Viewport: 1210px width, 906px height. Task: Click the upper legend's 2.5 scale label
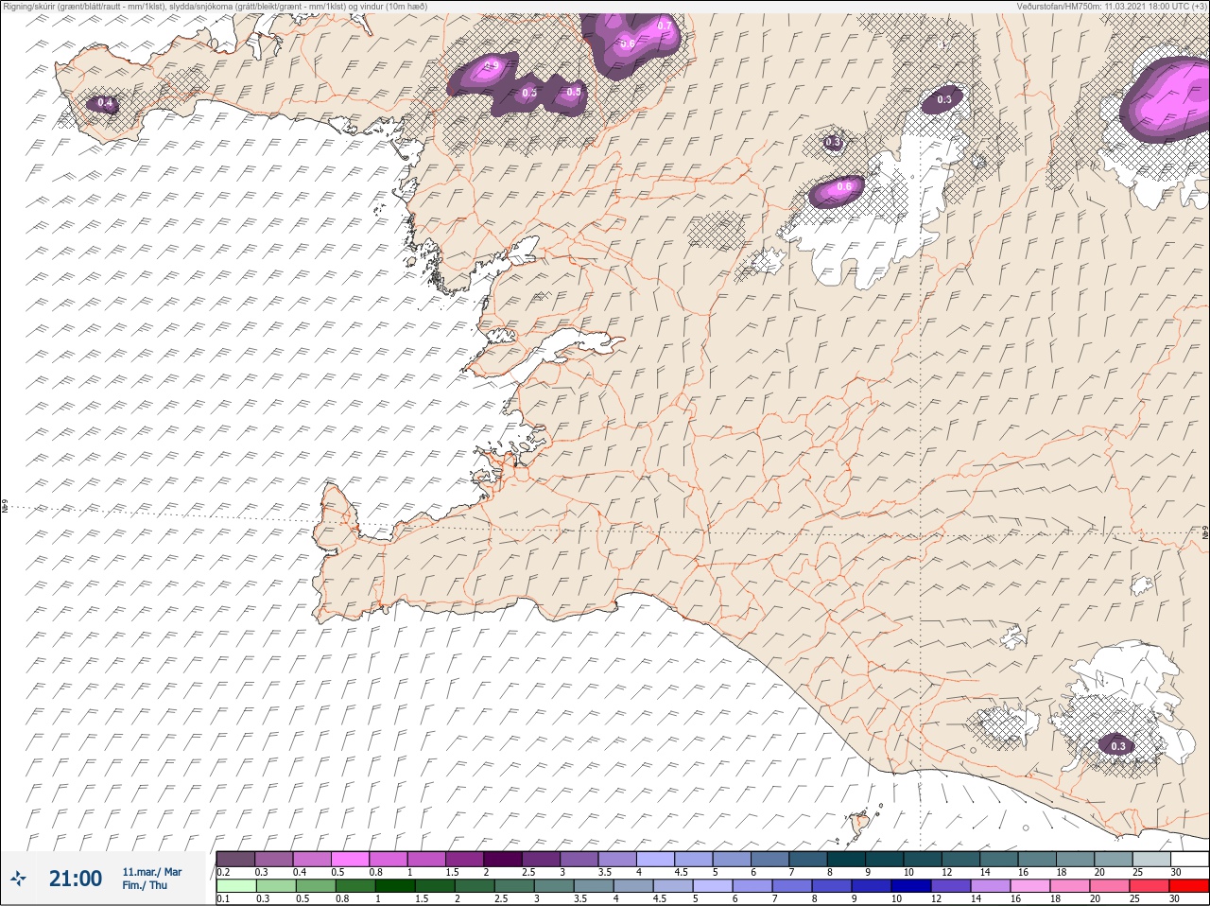[x=530, y=872]
